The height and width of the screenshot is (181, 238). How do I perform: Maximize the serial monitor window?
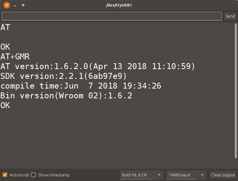[23, 5]
